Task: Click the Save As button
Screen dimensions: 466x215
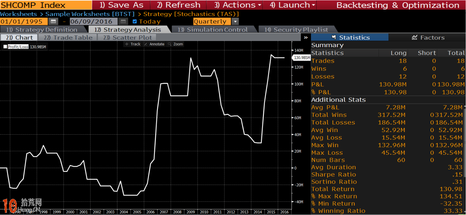Action: (x=121, y=5)
